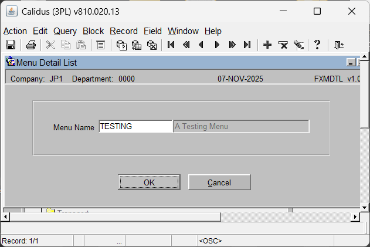Click the Delete record icon
The height and width of the screenshot is (247, 370).
click(x=283, y=45)
